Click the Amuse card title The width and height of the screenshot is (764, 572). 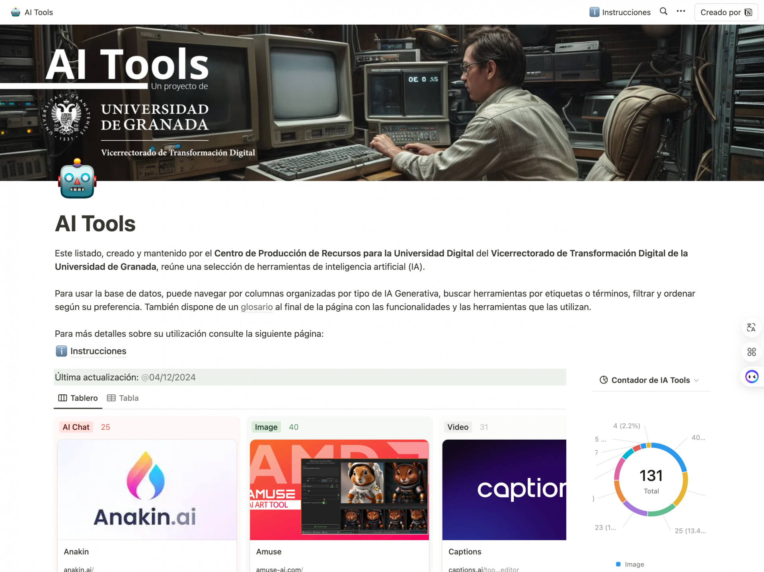pyautogui.click(x=269, y=552)
